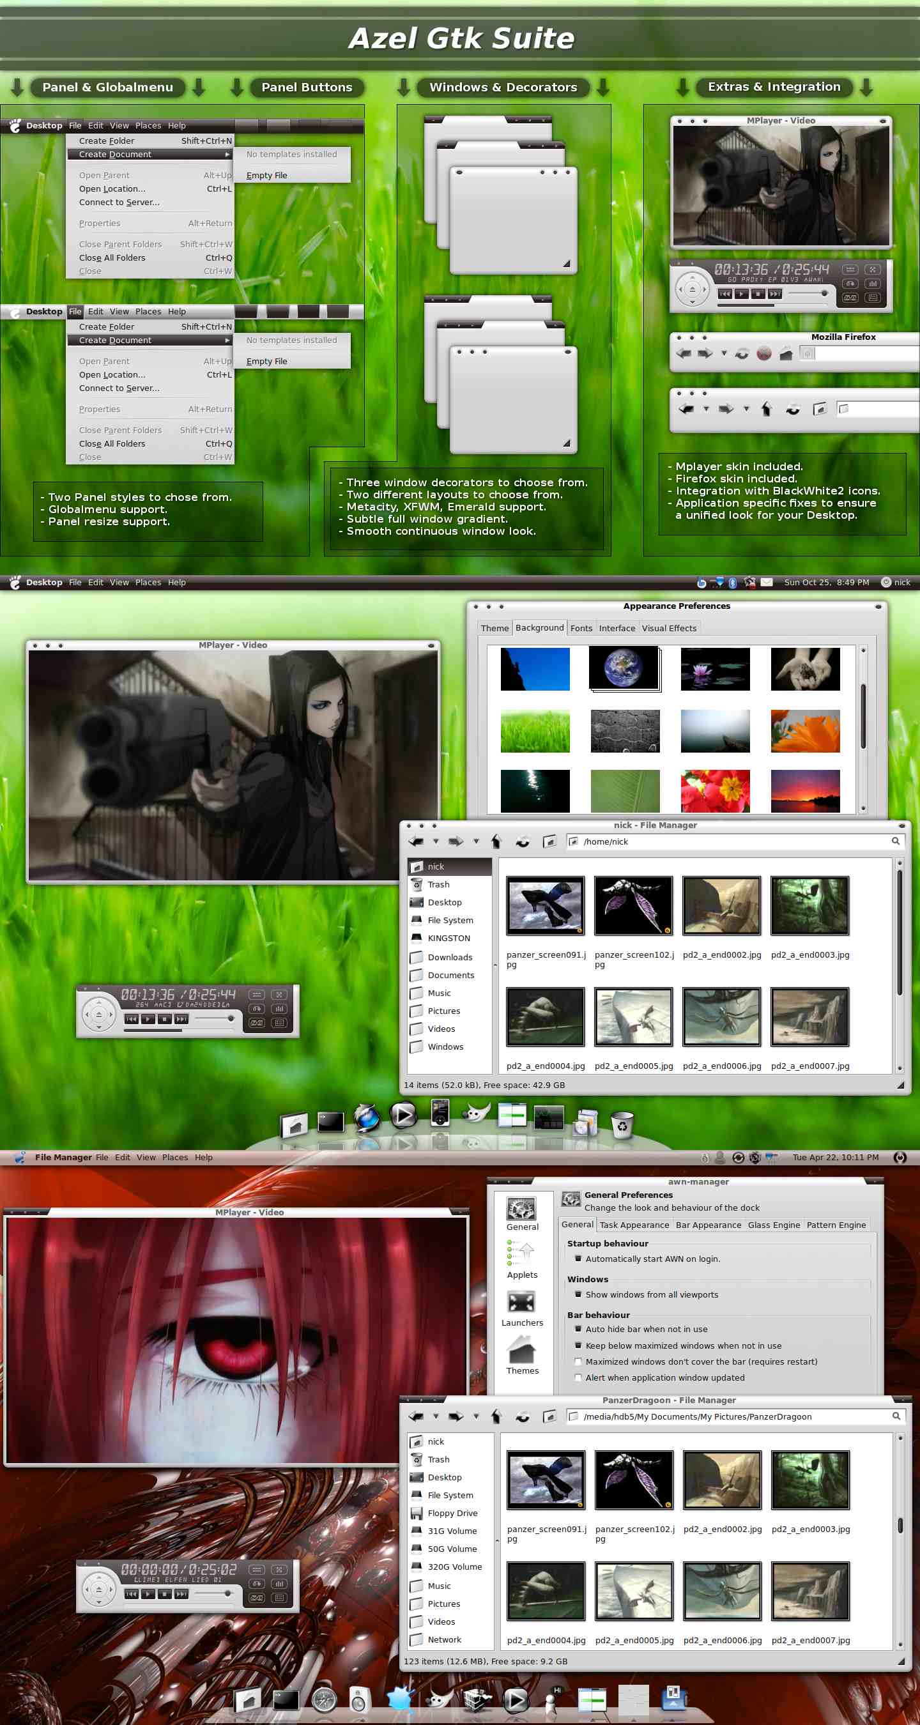The width and height of the screenshot is (920, 1725).
Task: Enable Alert when application window updated
Action: tap(579, 1377)
